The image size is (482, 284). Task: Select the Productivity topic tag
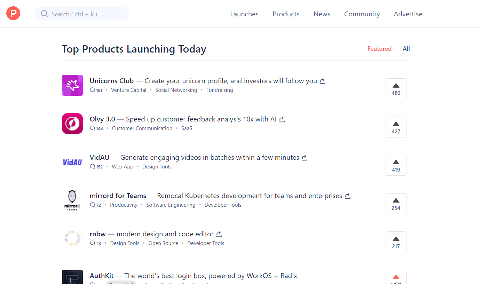tap(124, 205)
